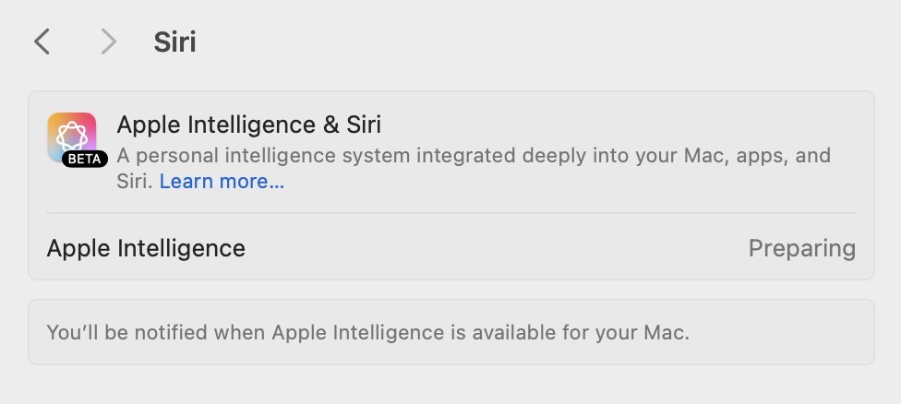Go back using the left chevron
The height and width of the screenshot is (404, 901).
[42, 42]
